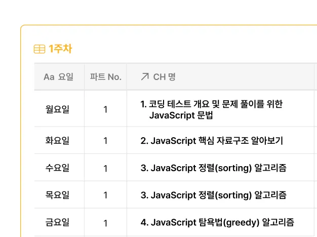This screenshot has width=317, height=237.
Task: Open the 1주차 database title
Action: 60,49
